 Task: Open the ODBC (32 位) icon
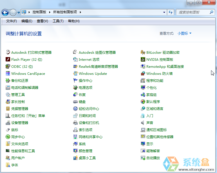8,66
